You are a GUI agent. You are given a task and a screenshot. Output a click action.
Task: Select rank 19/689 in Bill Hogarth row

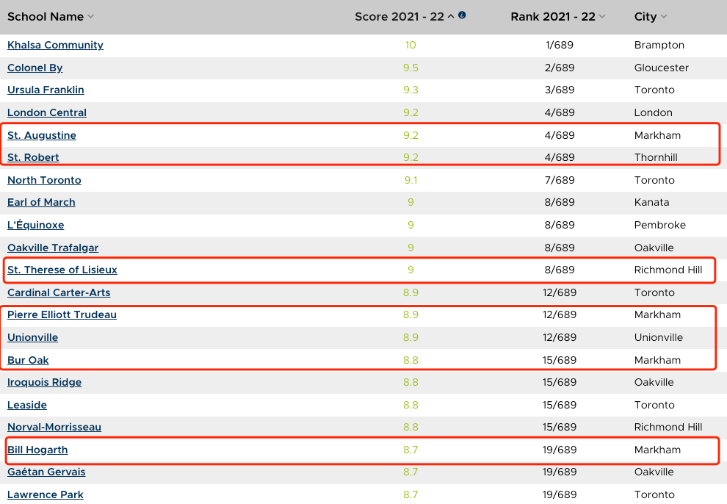click(x=559, y=450)
